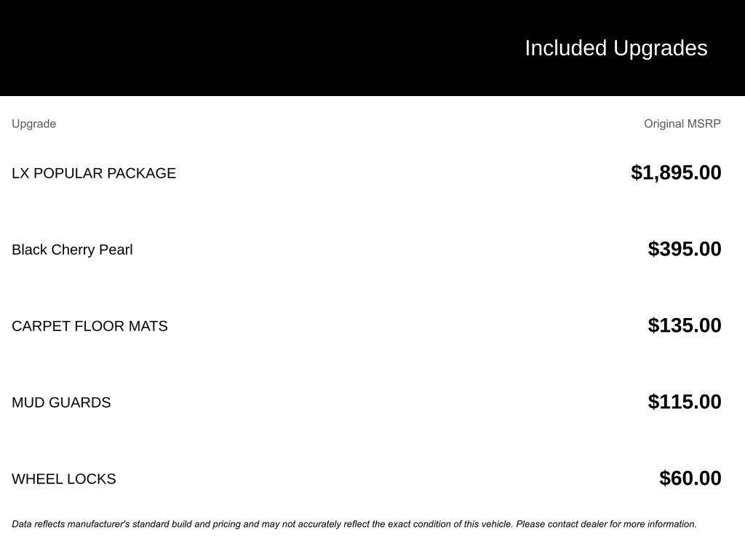This screenshot has width=745, height=559.
Task: Click the word "Included" in the title
Action: (x=565, y=48)
